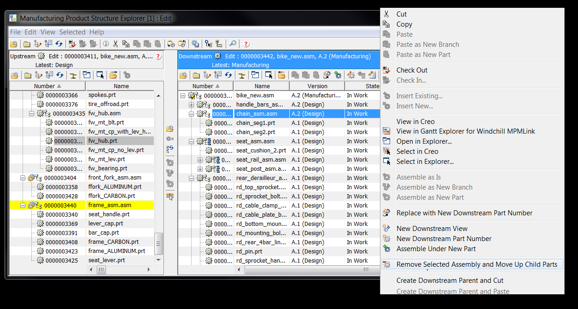Image resolution: width=578 pixels, height=309 pixels.
Task: Click the Cut scissors icon in main toolbar
Action: click(116, 44)
